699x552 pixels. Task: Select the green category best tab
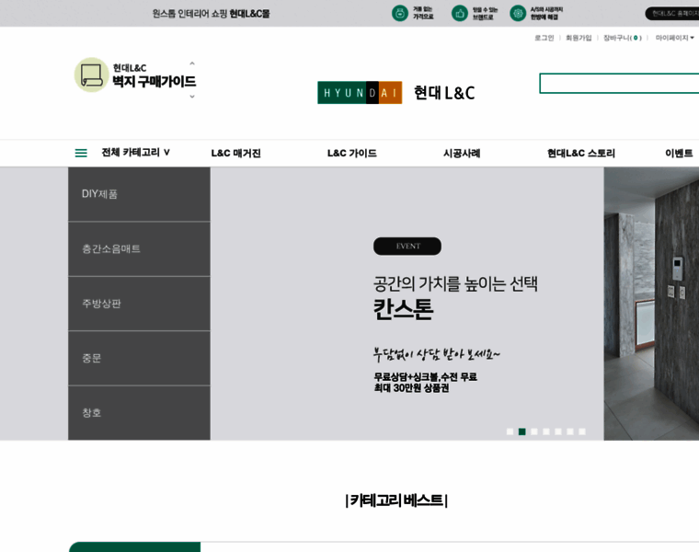click(x=134, y=547)
